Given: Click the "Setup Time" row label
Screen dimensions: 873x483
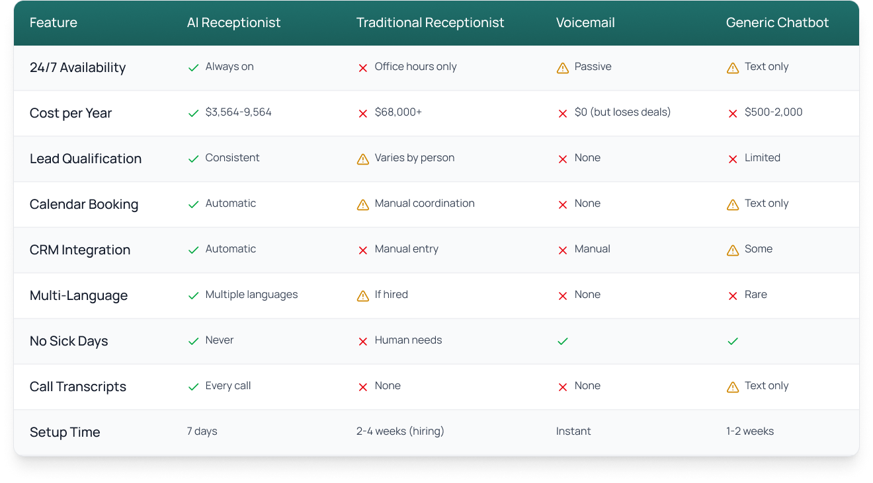Looking at the screenshot, I should point(65,432).
